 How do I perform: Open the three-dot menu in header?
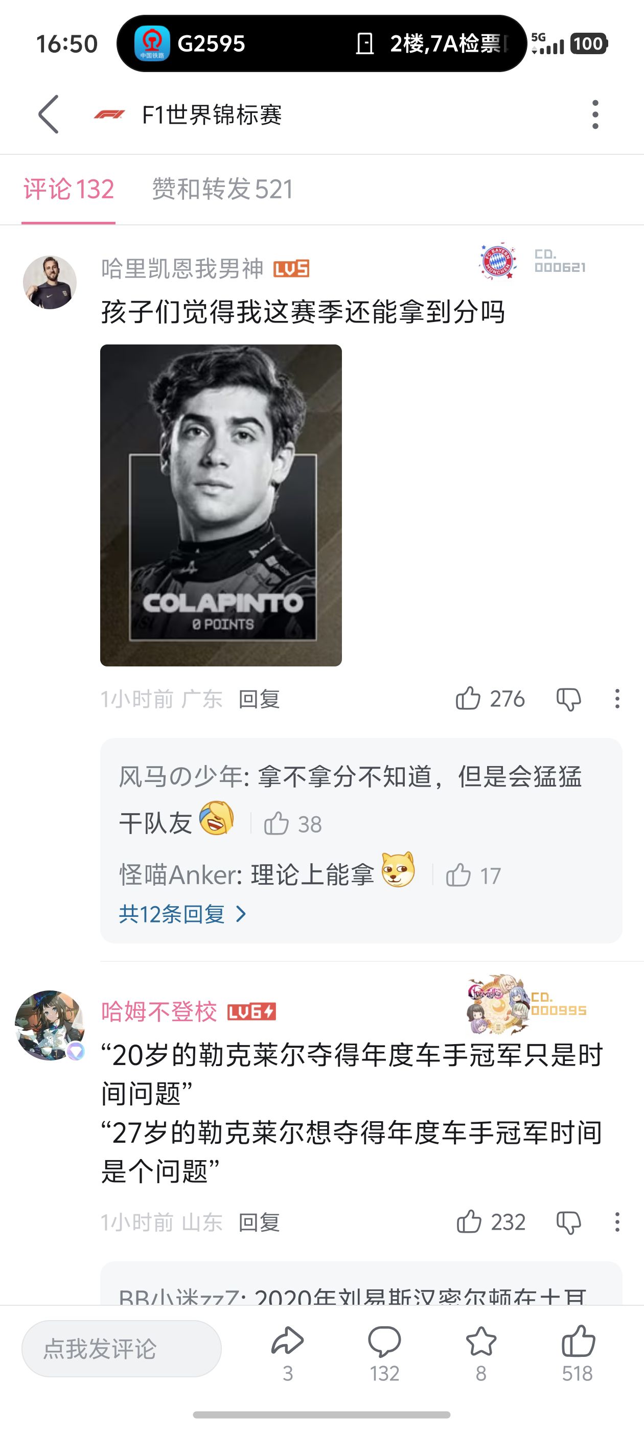(x=595, y=114)
